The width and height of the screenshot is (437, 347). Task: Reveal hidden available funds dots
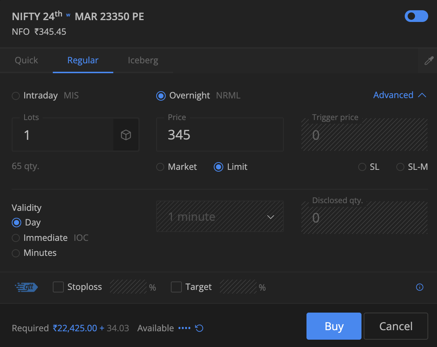tap(184, 328)
